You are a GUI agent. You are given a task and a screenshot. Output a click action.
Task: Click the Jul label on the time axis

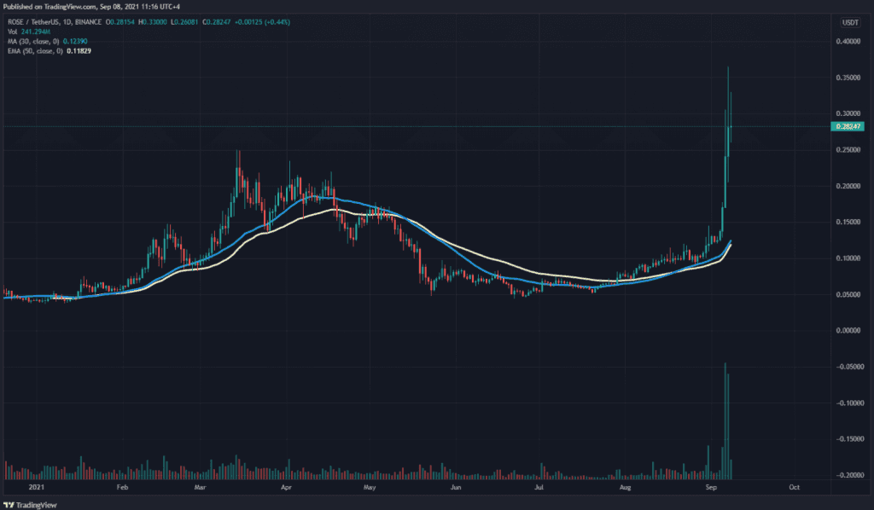pos(539,487)
